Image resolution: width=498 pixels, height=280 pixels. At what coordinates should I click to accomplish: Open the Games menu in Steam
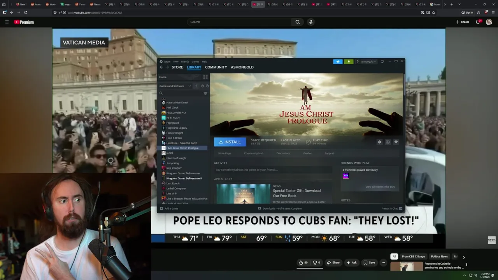coord(195,61)
